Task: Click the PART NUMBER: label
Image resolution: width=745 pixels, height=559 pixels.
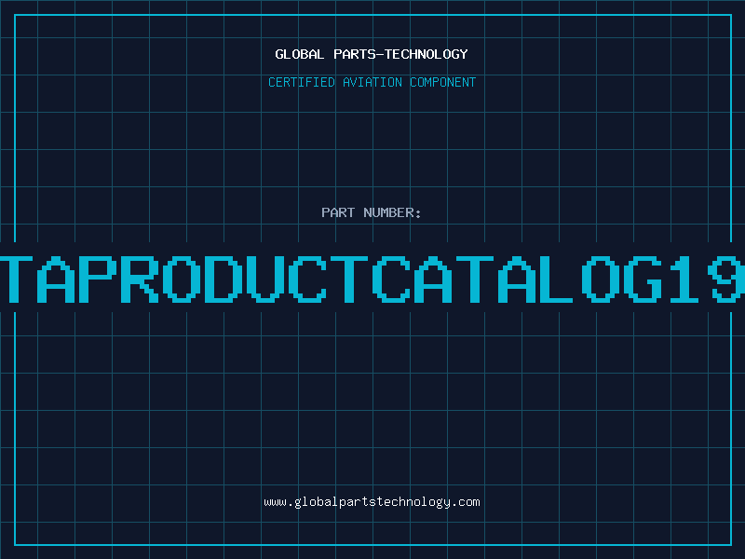Action: [372, 212]
